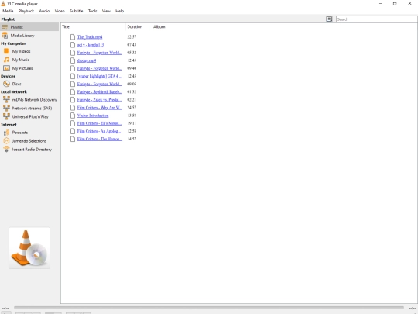Open Podcasts under Internet
Image resolution: width=418 pixels, height=314 pixels.
pyautogui.click(x=29, y=133)
